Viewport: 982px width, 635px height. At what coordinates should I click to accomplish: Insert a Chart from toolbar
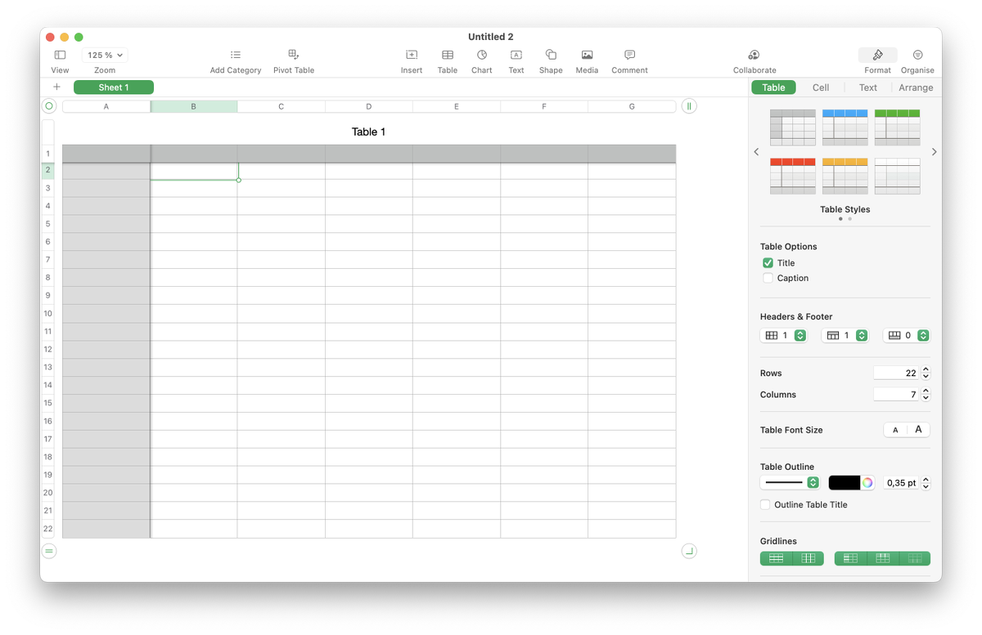(482, 55)
